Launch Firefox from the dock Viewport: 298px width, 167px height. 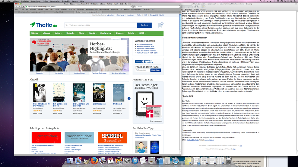(94, 161)
